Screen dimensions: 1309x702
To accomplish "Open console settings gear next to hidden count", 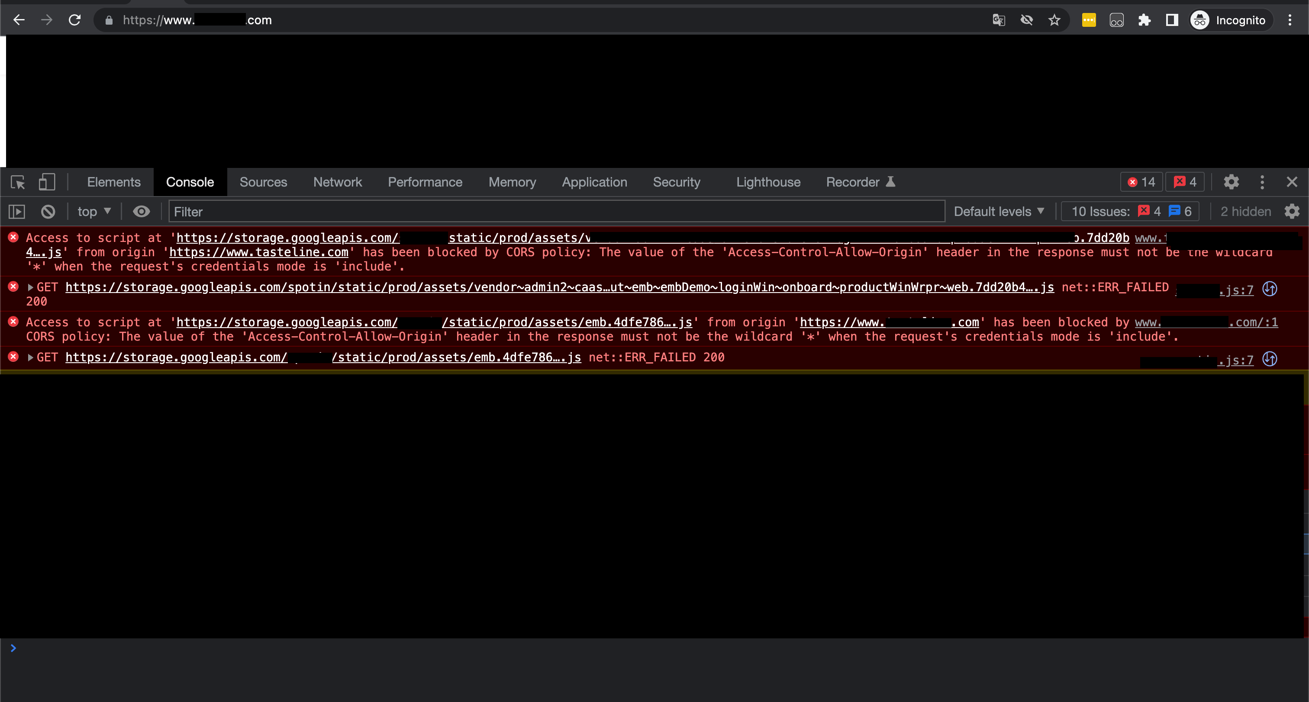I will click(1291, 211).
